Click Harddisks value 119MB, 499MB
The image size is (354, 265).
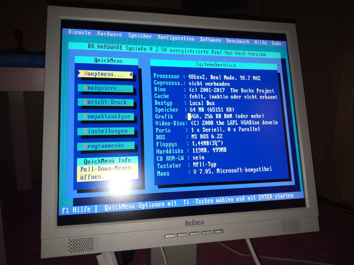pyautogui.click(x=209, y=150)
